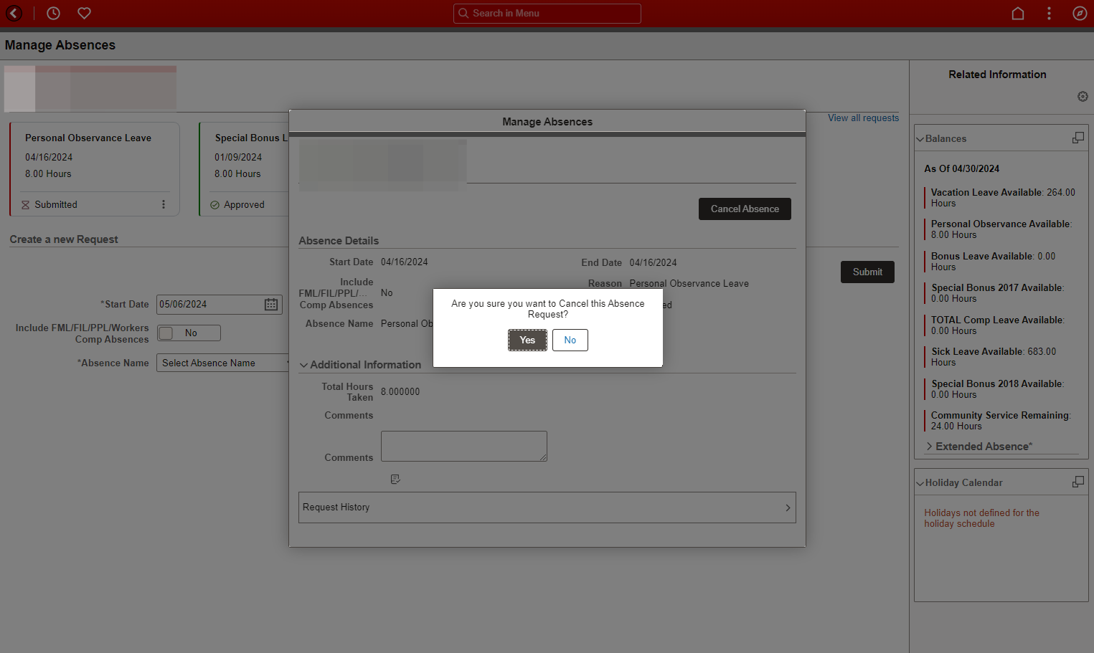Go to the Home icon
Viewport: 1094px width, 653px height.
(1017, 13)
